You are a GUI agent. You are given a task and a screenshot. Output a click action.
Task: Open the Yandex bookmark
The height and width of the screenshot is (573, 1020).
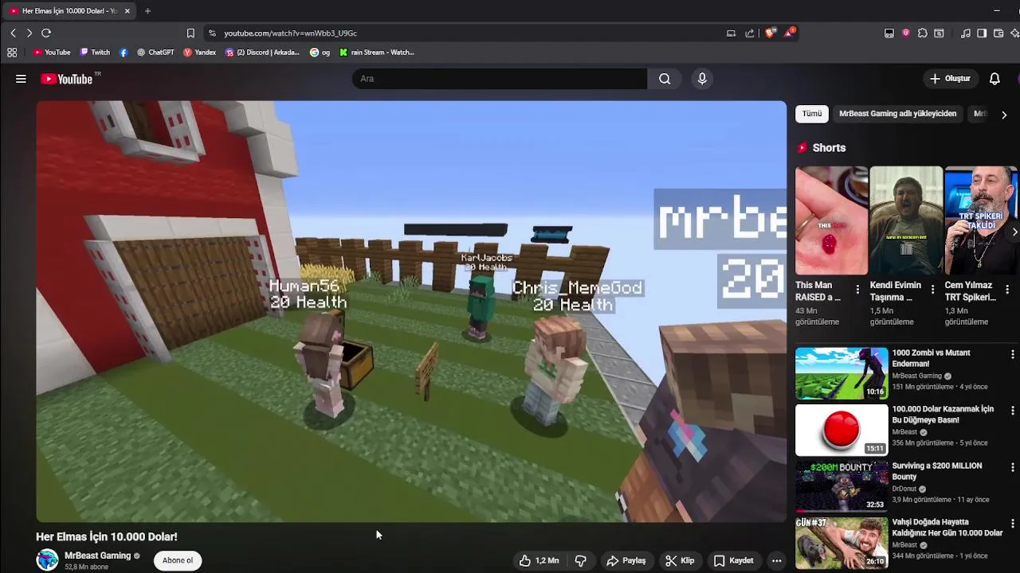pyautogui.click(x=199, y=53)
